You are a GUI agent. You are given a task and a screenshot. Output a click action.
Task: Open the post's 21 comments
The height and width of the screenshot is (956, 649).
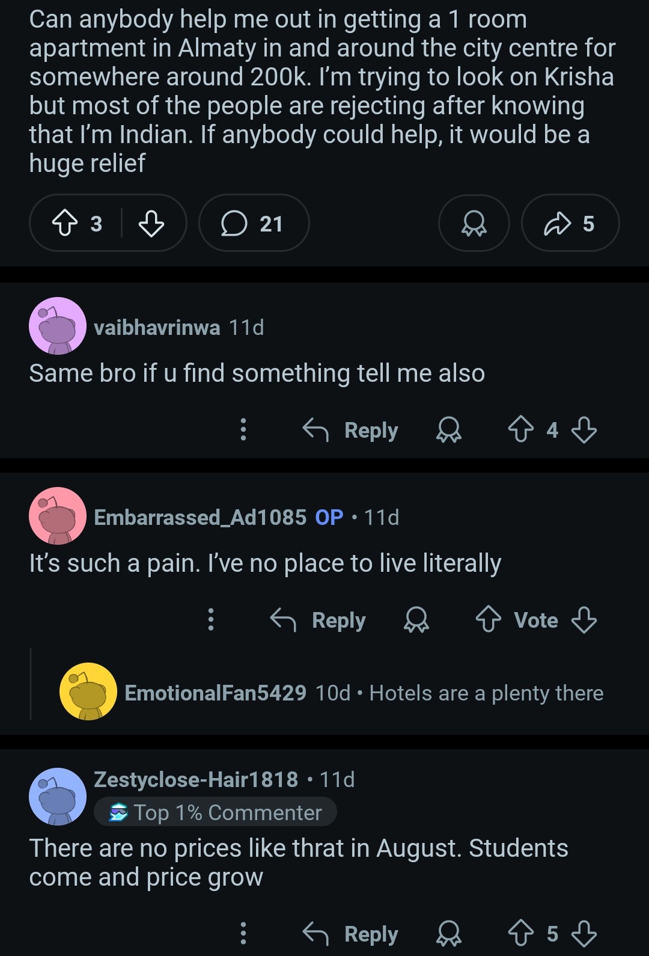point(253,224)
